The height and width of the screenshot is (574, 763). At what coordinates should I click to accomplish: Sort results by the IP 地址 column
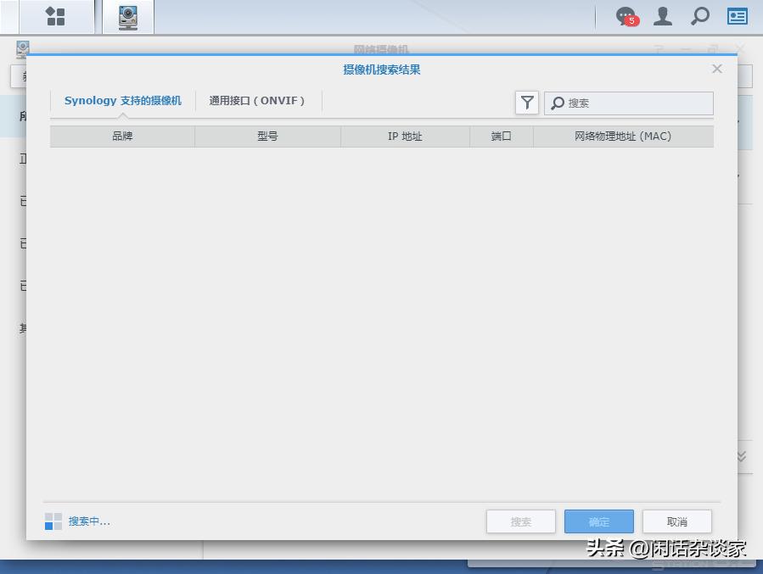(405, 136)
